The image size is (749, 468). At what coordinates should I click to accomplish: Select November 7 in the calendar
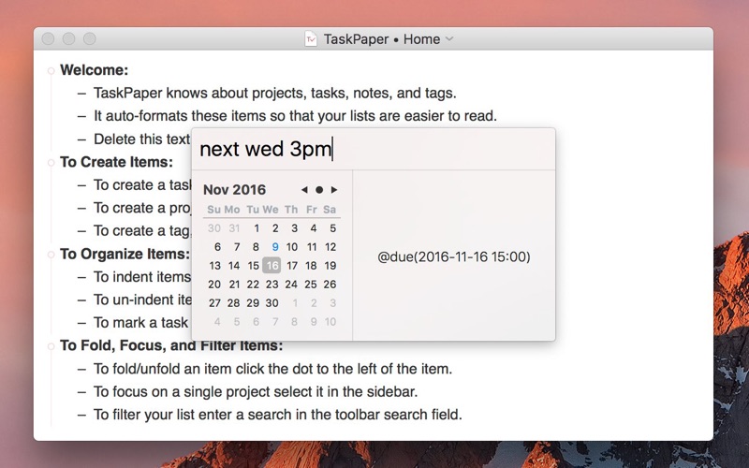click(237, 247)
